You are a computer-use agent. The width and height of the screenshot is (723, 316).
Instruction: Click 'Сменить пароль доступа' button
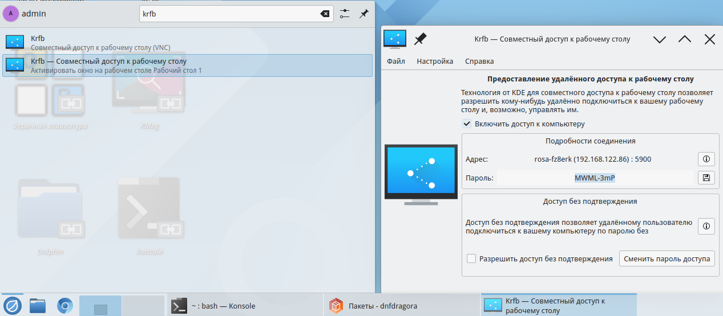pyautogui.click(x=667, y=258)
